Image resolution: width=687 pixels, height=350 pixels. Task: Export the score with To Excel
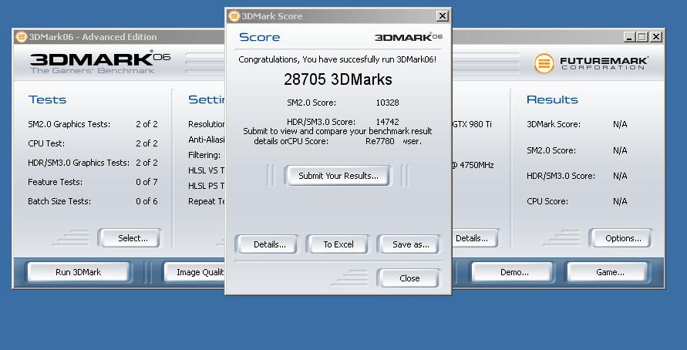tap(338, 244)
